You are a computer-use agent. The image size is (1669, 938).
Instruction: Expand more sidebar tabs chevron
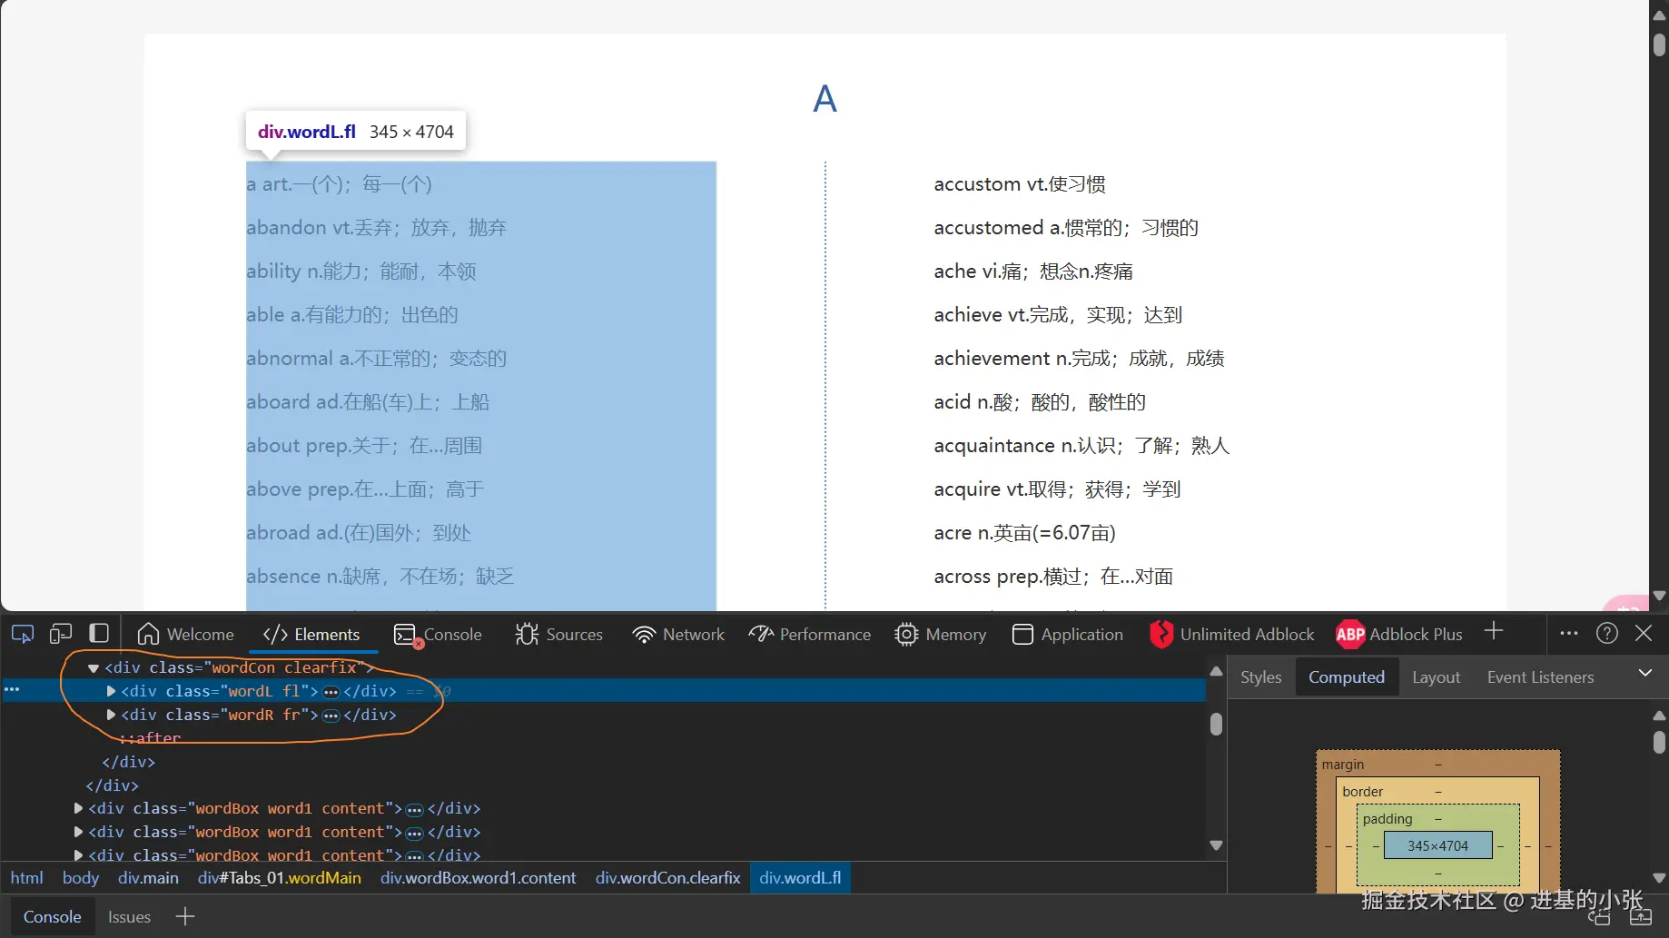pyautogui.click(x=1645, y=673)
